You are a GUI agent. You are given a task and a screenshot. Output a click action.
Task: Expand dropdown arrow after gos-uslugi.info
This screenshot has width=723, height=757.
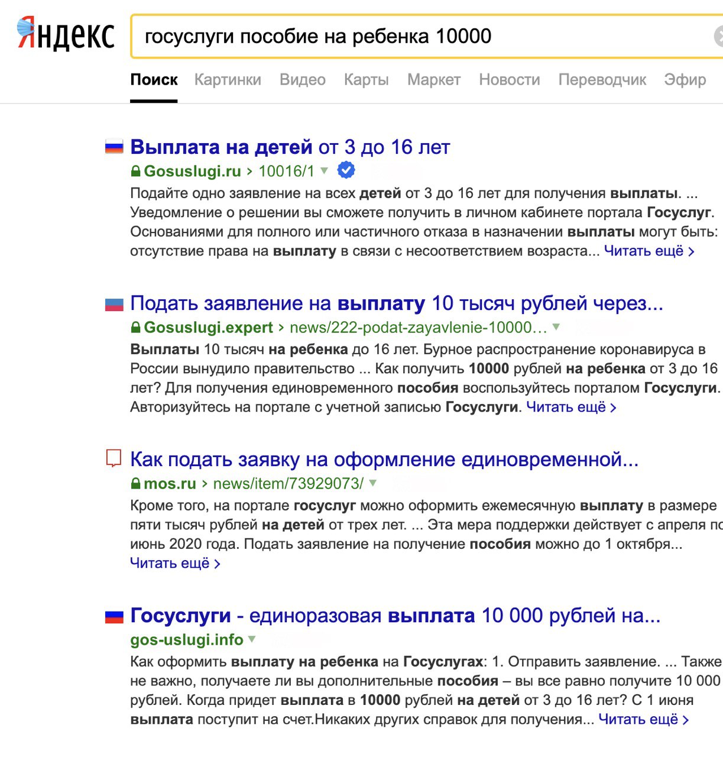coord(252,639)
